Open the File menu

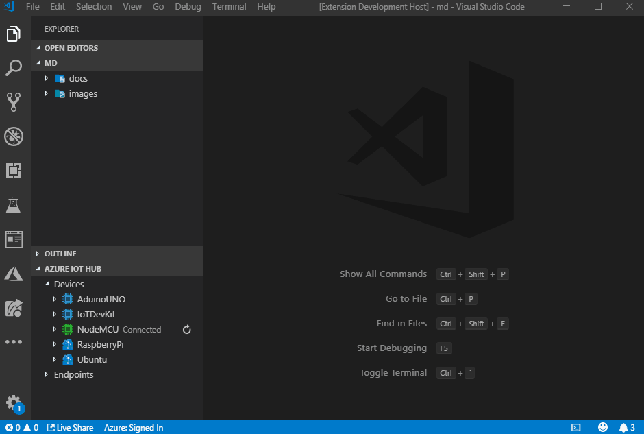[x=32, y=7]
